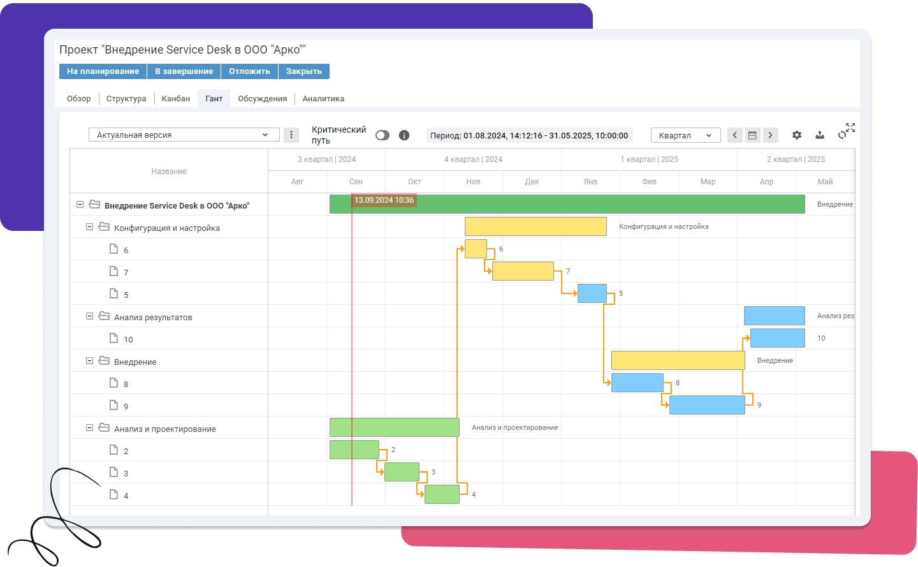Click the blue bar of task 5

coord(592,293)
